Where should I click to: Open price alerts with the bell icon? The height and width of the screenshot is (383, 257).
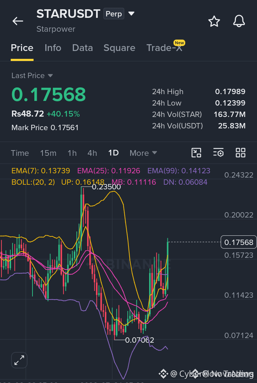point(239,21)
